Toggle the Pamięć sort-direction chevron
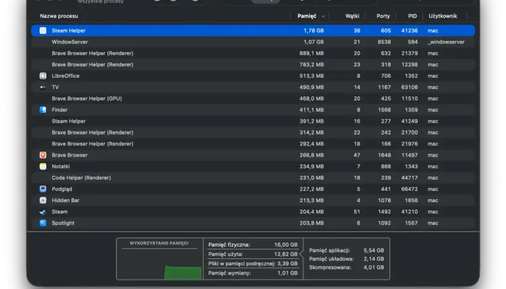This screenshot has width=506, height=289. 323,16
